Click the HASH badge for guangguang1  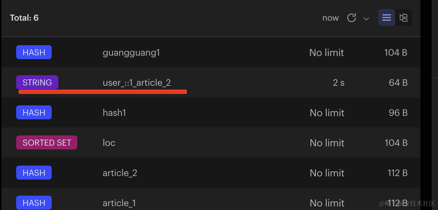[x=34, y=52]
